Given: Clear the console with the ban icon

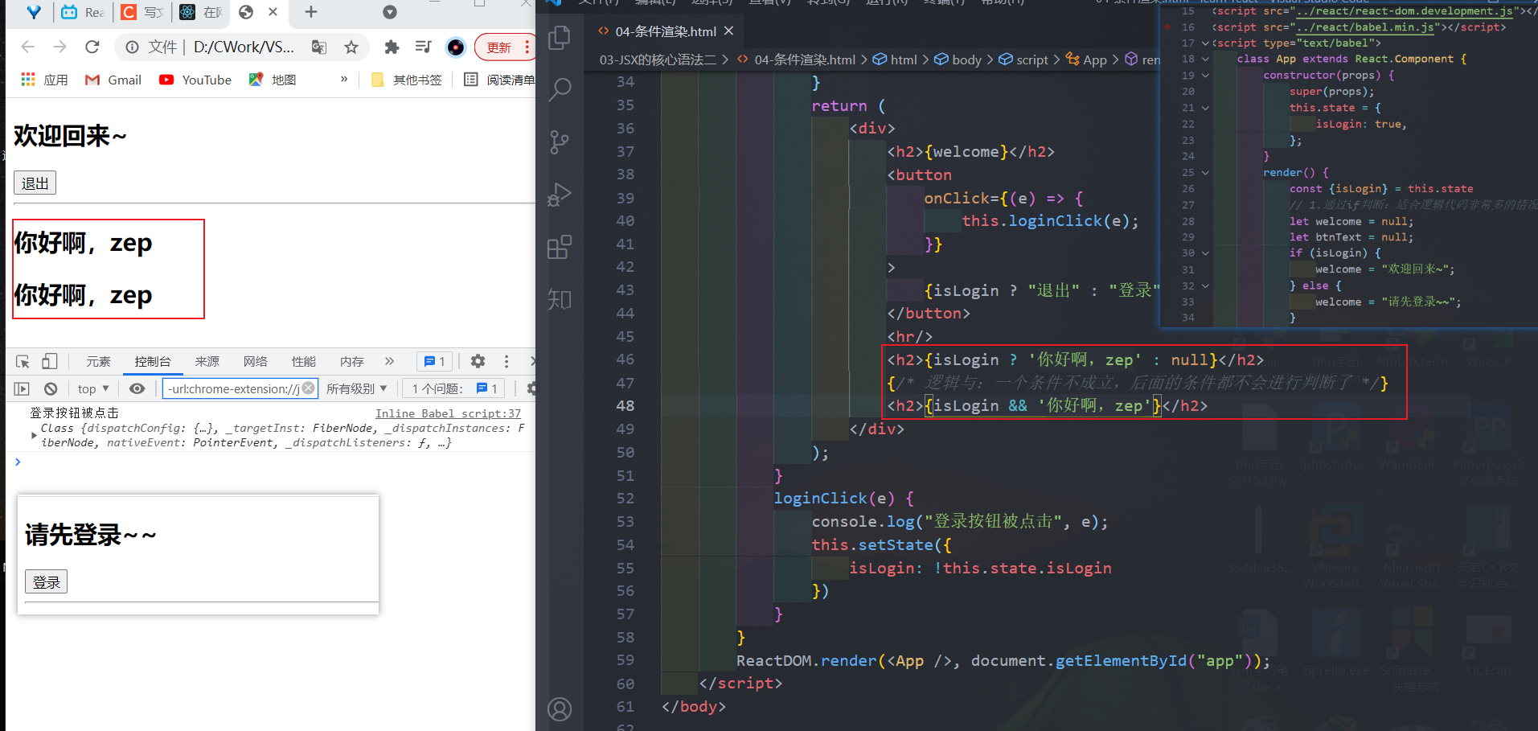Looking at the screenshot, I should pos(51,389).
